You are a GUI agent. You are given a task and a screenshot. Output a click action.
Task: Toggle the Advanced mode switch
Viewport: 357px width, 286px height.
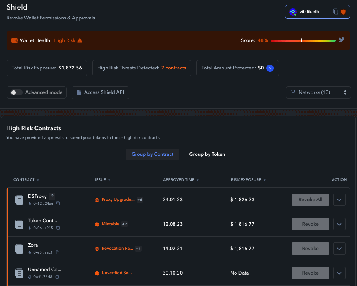click(x=16, y=92)
